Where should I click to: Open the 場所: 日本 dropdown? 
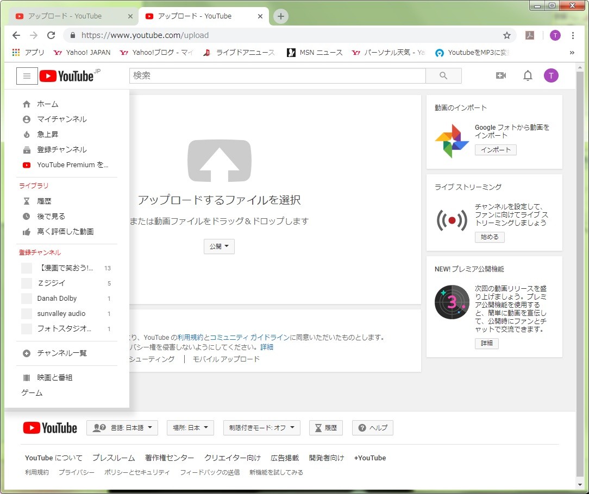click(191, 428)
